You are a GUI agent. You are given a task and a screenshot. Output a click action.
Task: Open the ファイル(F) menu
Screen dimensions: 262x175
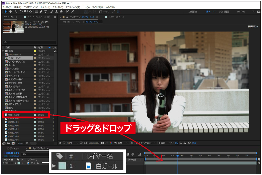(7, 7)
